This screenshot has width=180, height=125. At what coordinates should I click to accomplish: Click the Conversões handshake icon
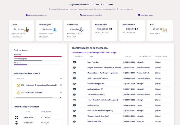(x=81, y=30)
